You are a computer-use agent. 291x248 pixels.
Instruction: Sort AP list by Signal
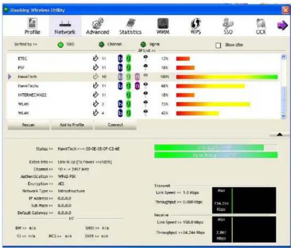pyautogui.click(x=143, y=44)
